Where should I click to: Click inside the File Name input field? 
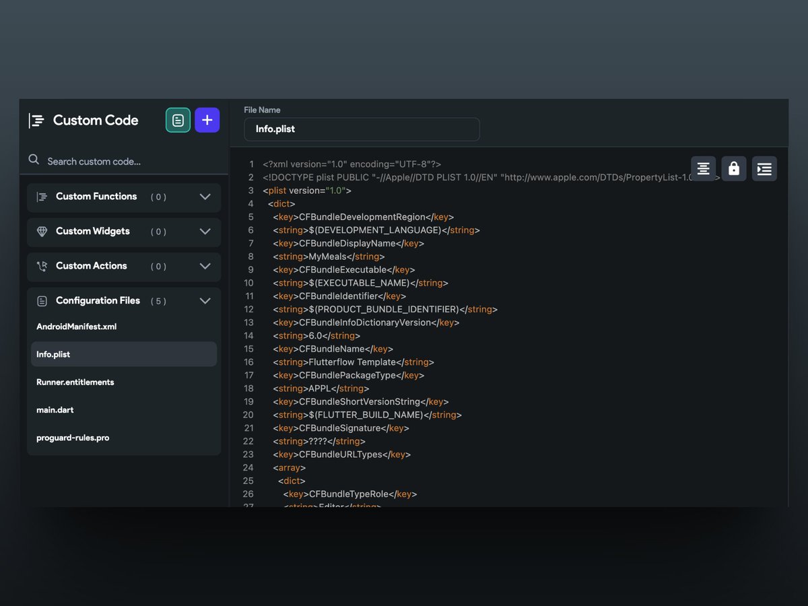361,129
